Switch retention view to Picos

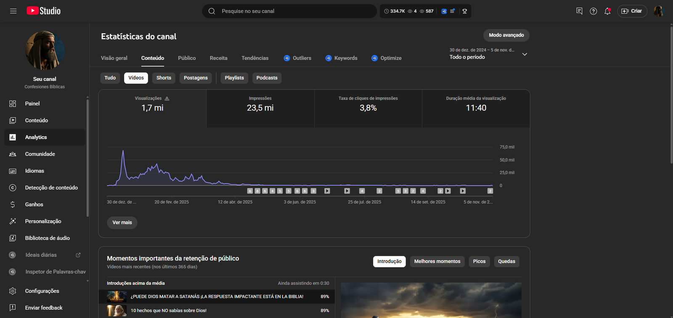[479, 262]
